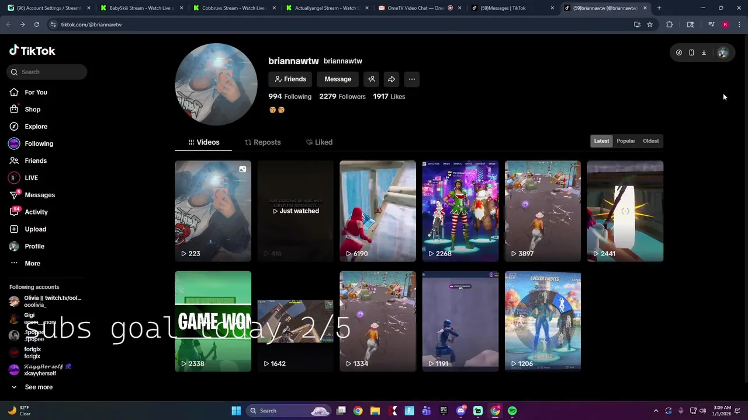Open the account avatar menu top right

point(723,52)
